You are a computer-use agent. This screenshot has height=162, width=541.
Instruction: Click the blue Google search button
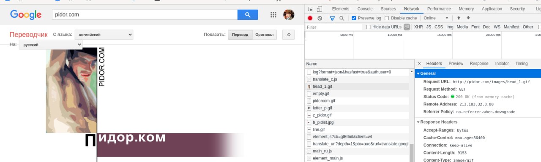click(x=248, y=15)
